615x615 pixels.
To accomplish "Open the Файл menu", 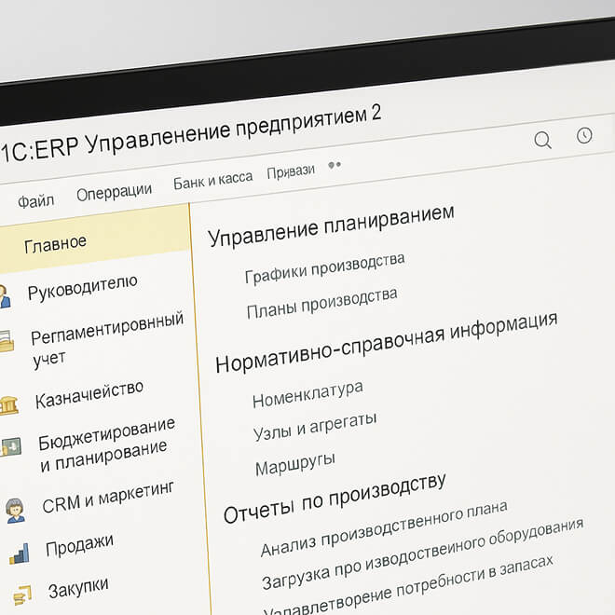I will [35, 201].
